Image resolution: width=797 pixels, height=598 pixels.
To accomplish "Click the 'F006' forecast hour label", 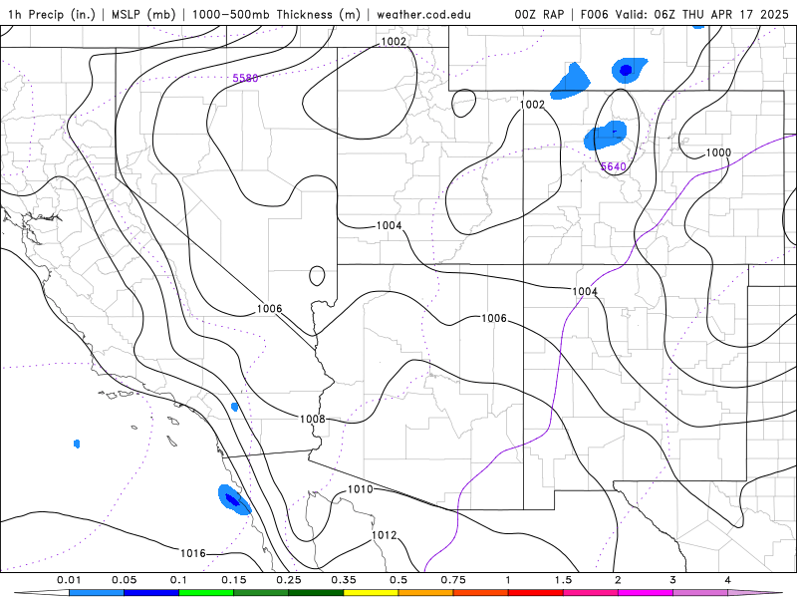I will pyautogui.click(x=594, y=14).
